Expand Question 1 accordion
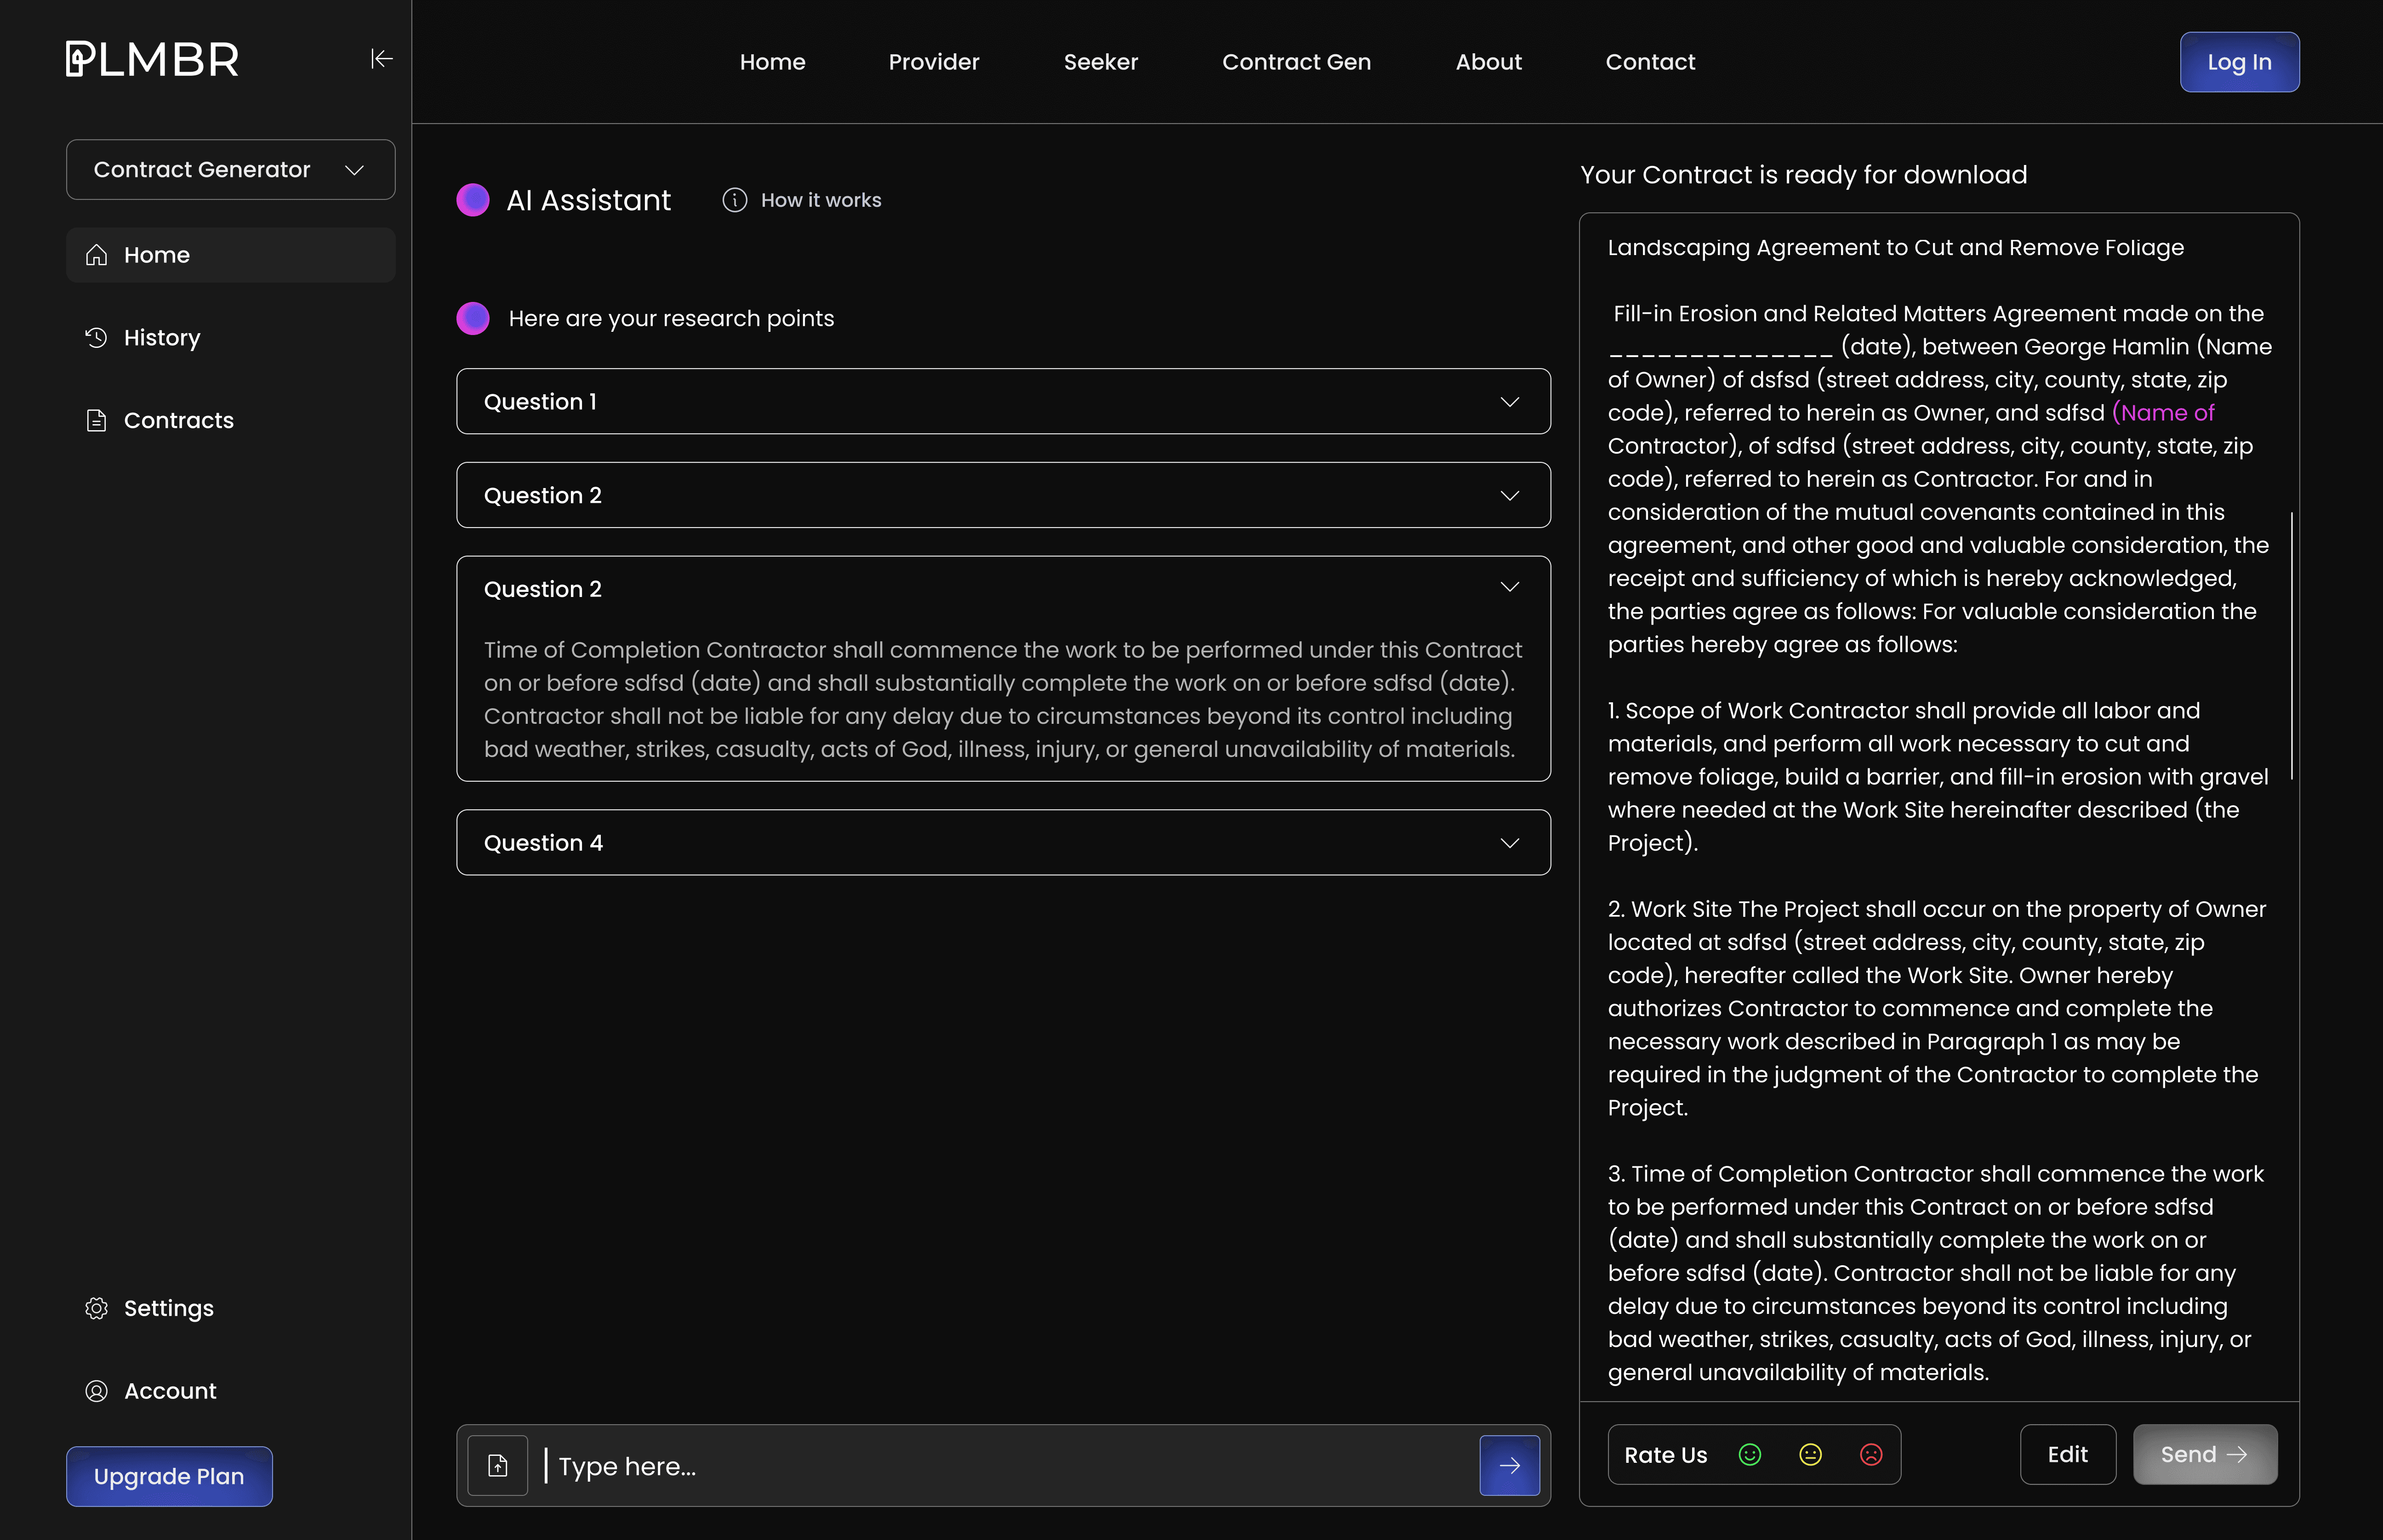This screenshot has height=1540, width=2383. (1003, 402)
